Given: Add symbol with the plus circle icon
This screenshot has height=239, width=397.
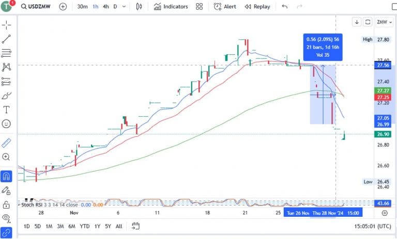Looking at the screenshot, I should click(x=63, y=7).
